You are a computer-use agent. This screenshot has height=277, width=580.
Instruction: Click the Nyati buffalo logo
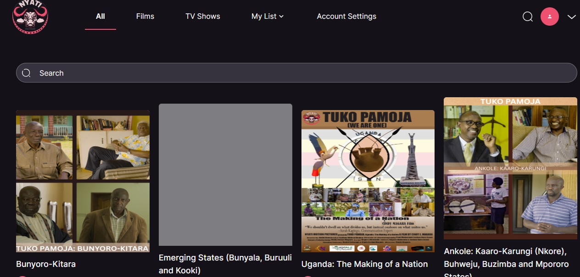[x=30, y=17]
